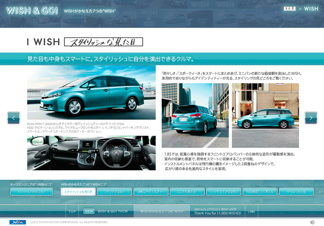This screenshot has width=324, height=226.
Task: Open Memory of EXILE x WISH 2009 menu item
Action: 217,211
